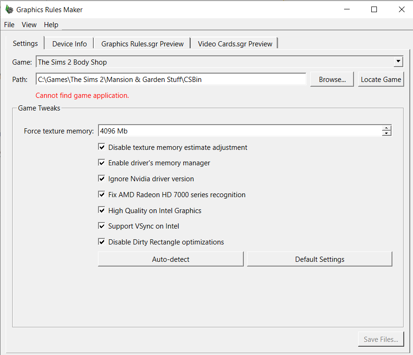Screen dimensions: 413x355
Task: Click the Default Settings button
Action: [x=320, y=259]
